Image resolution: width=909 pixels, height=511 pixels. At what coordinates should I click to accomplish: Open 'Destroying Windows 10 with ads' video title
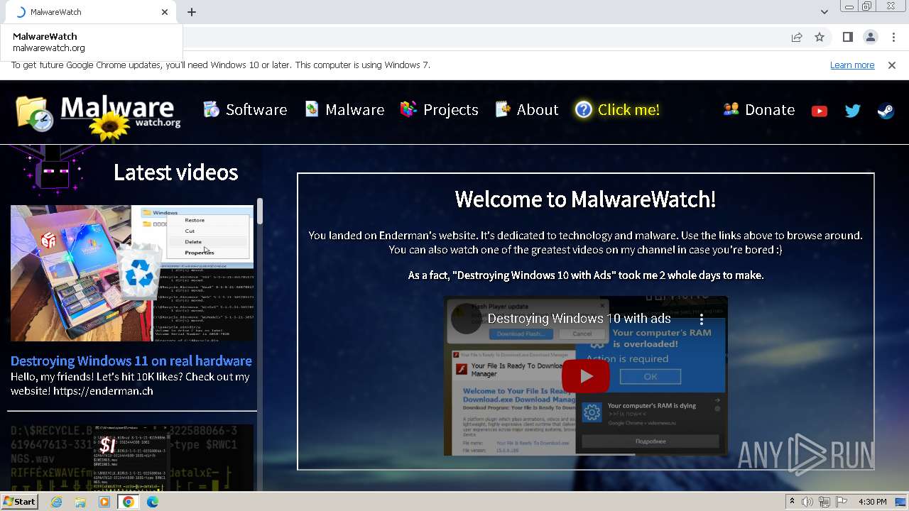click(579, 319)
